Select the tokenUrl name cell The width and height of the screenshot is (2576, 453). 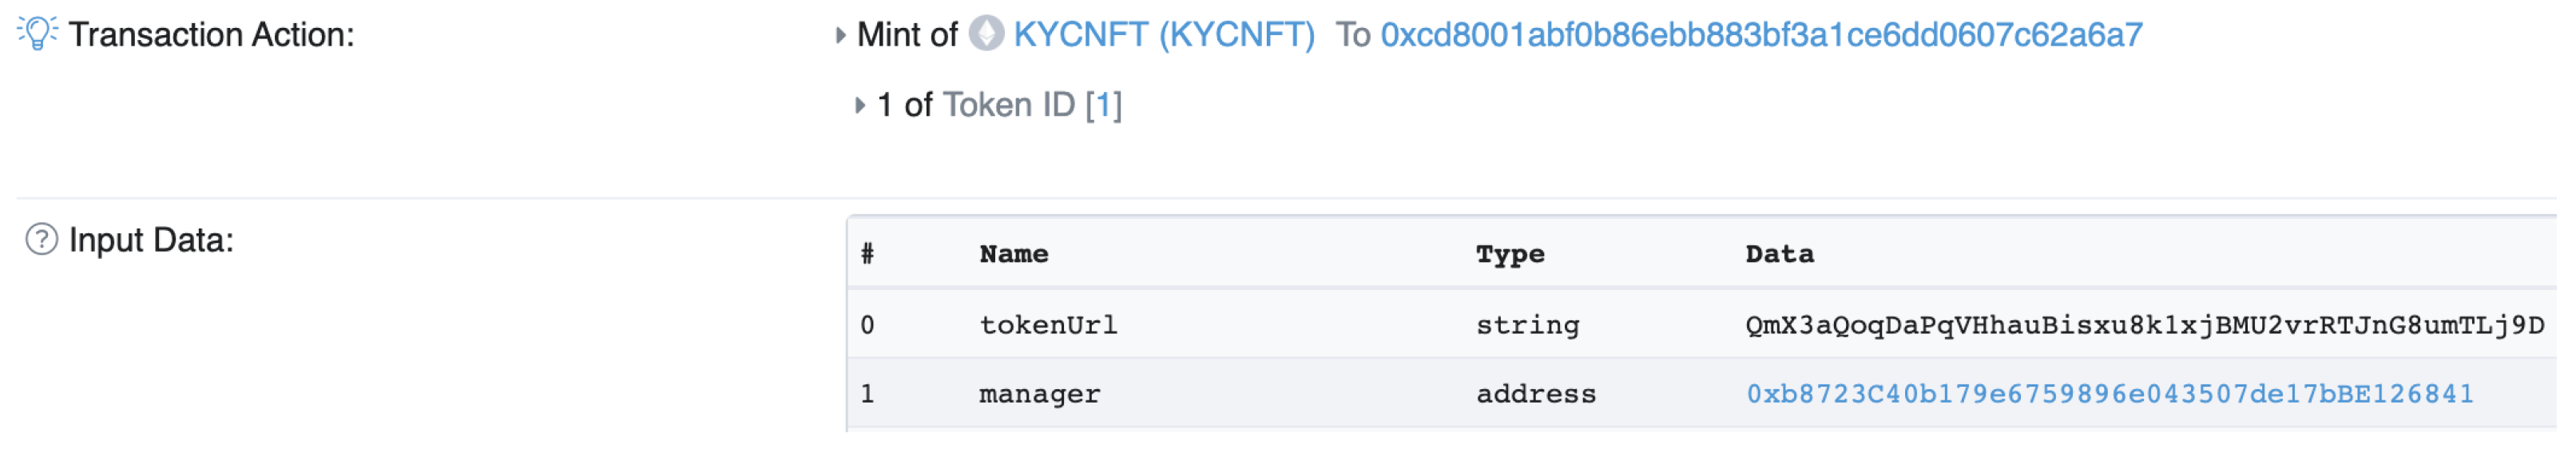pos(1047,325)
